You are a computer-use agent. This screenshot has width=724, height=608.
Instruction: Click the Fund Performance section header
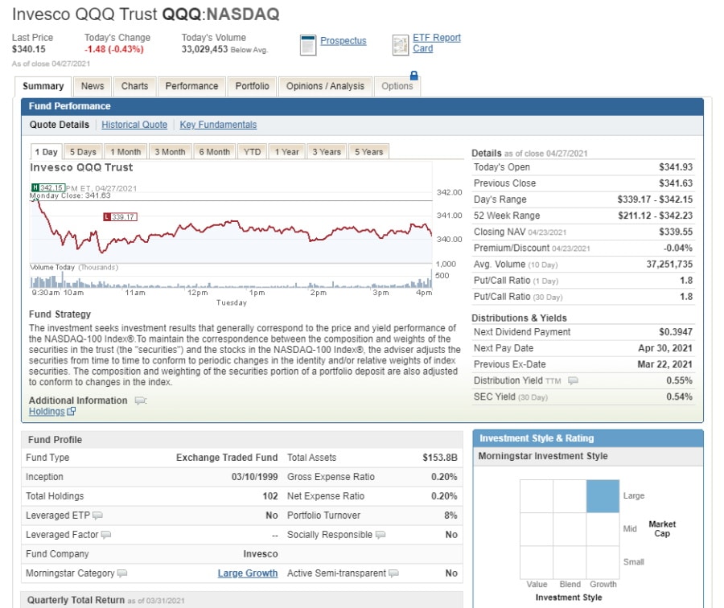(362, 106)
